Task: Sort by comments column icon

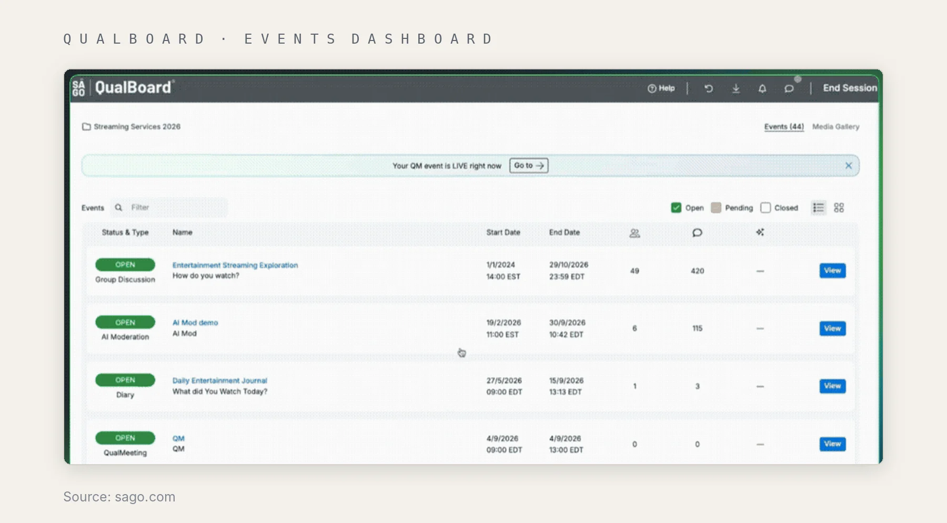Action: click(697, 233)
